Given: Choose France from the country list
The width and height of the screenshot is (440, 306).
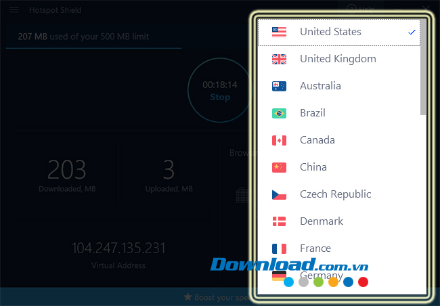Looking at the screenshot, I should pyautogui.click(x=339, y=248).
